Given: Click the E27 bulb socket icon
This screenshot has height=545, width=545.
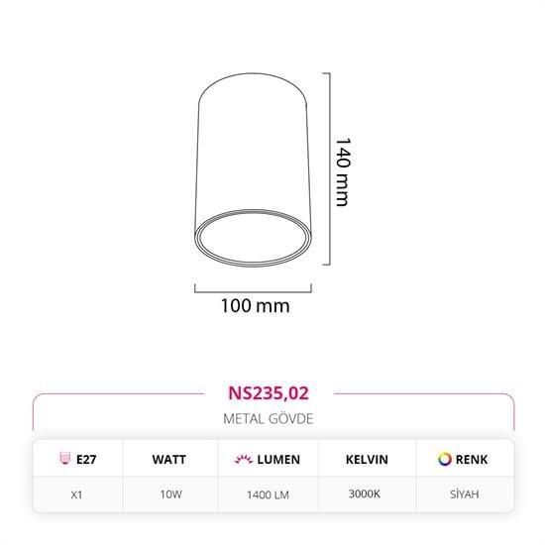Looking at the screenshot, I should pyautogui.click(x=64, y=459).
